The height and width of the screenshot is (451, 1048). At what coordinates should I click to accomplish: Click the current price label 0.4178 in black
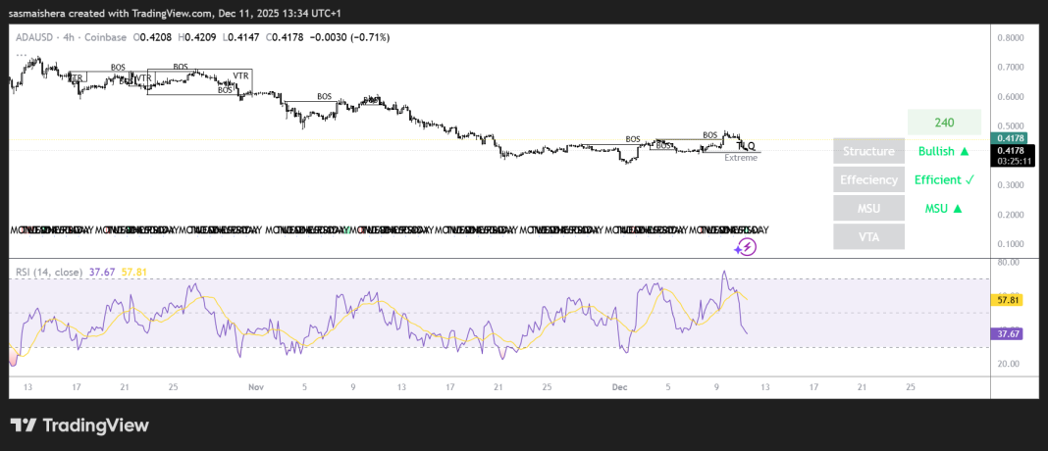coord(1012,150)
